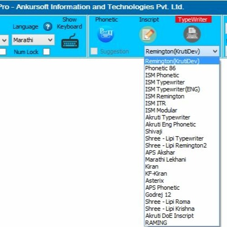Select Akruti Typewriter from list
Viewport: 227px width, 227px height.
[182, 117]
